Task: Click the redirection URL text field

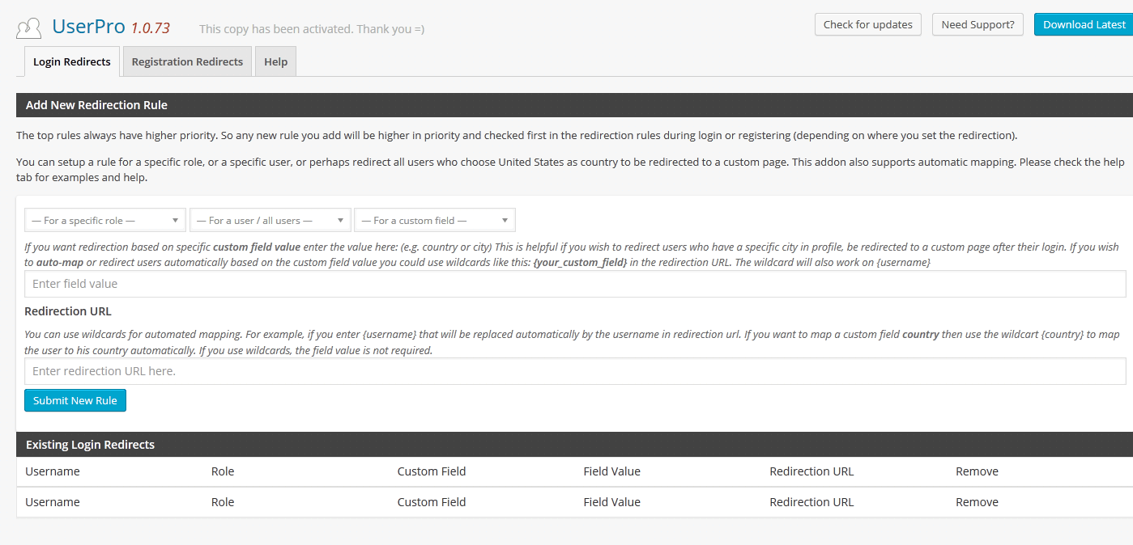Action: click(x=575, y=371)
